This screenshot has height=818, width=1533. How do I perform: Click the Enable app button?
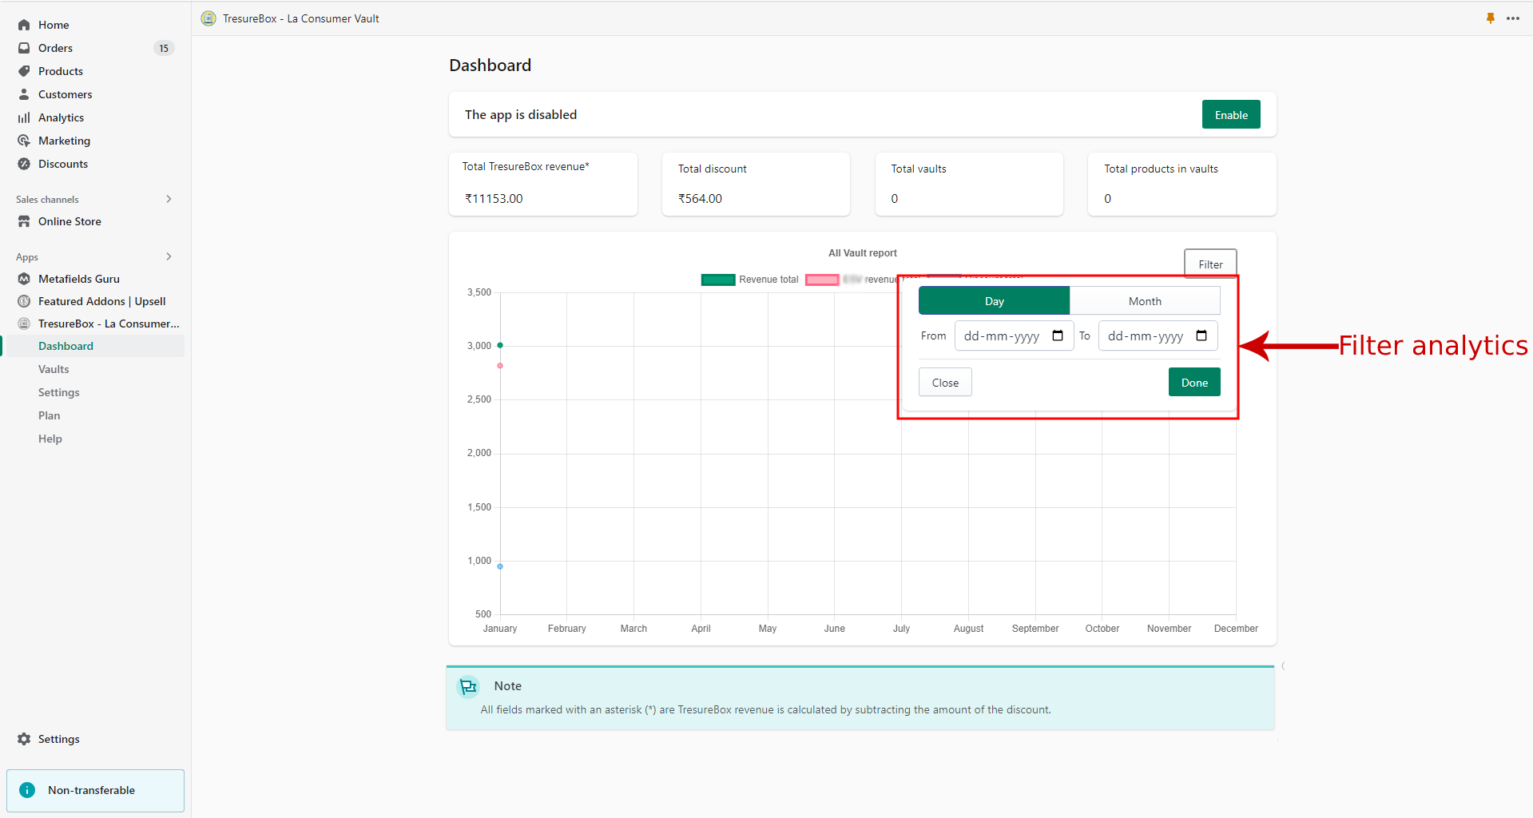(1231, 115)
